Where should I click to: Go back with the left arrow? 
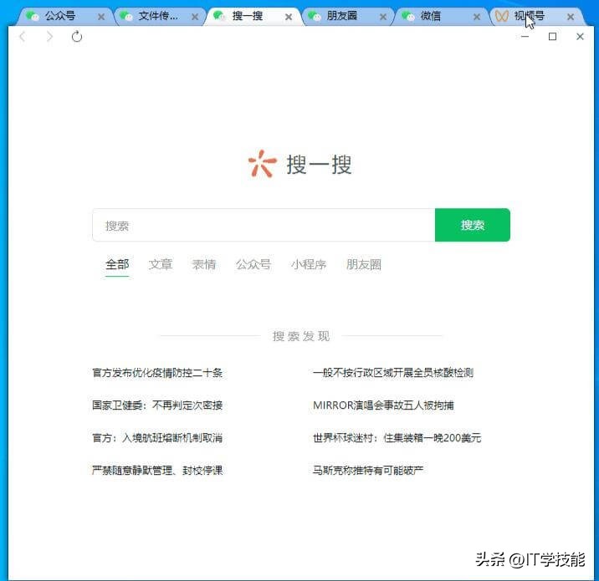coord(23,37)
